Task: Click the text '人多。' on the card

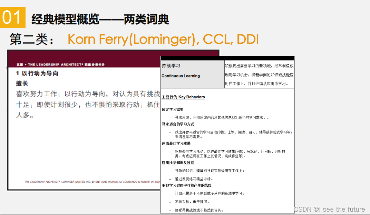Action: click(x=25, y=115)
